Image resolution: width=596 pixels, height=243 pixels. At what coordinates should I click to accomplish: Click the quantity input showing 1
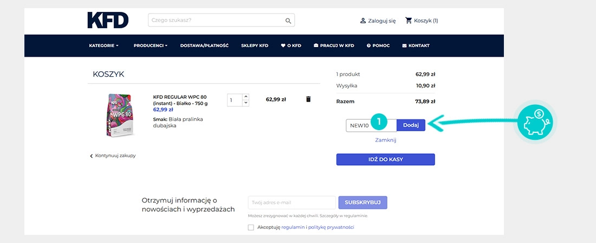tap(235, 100)
